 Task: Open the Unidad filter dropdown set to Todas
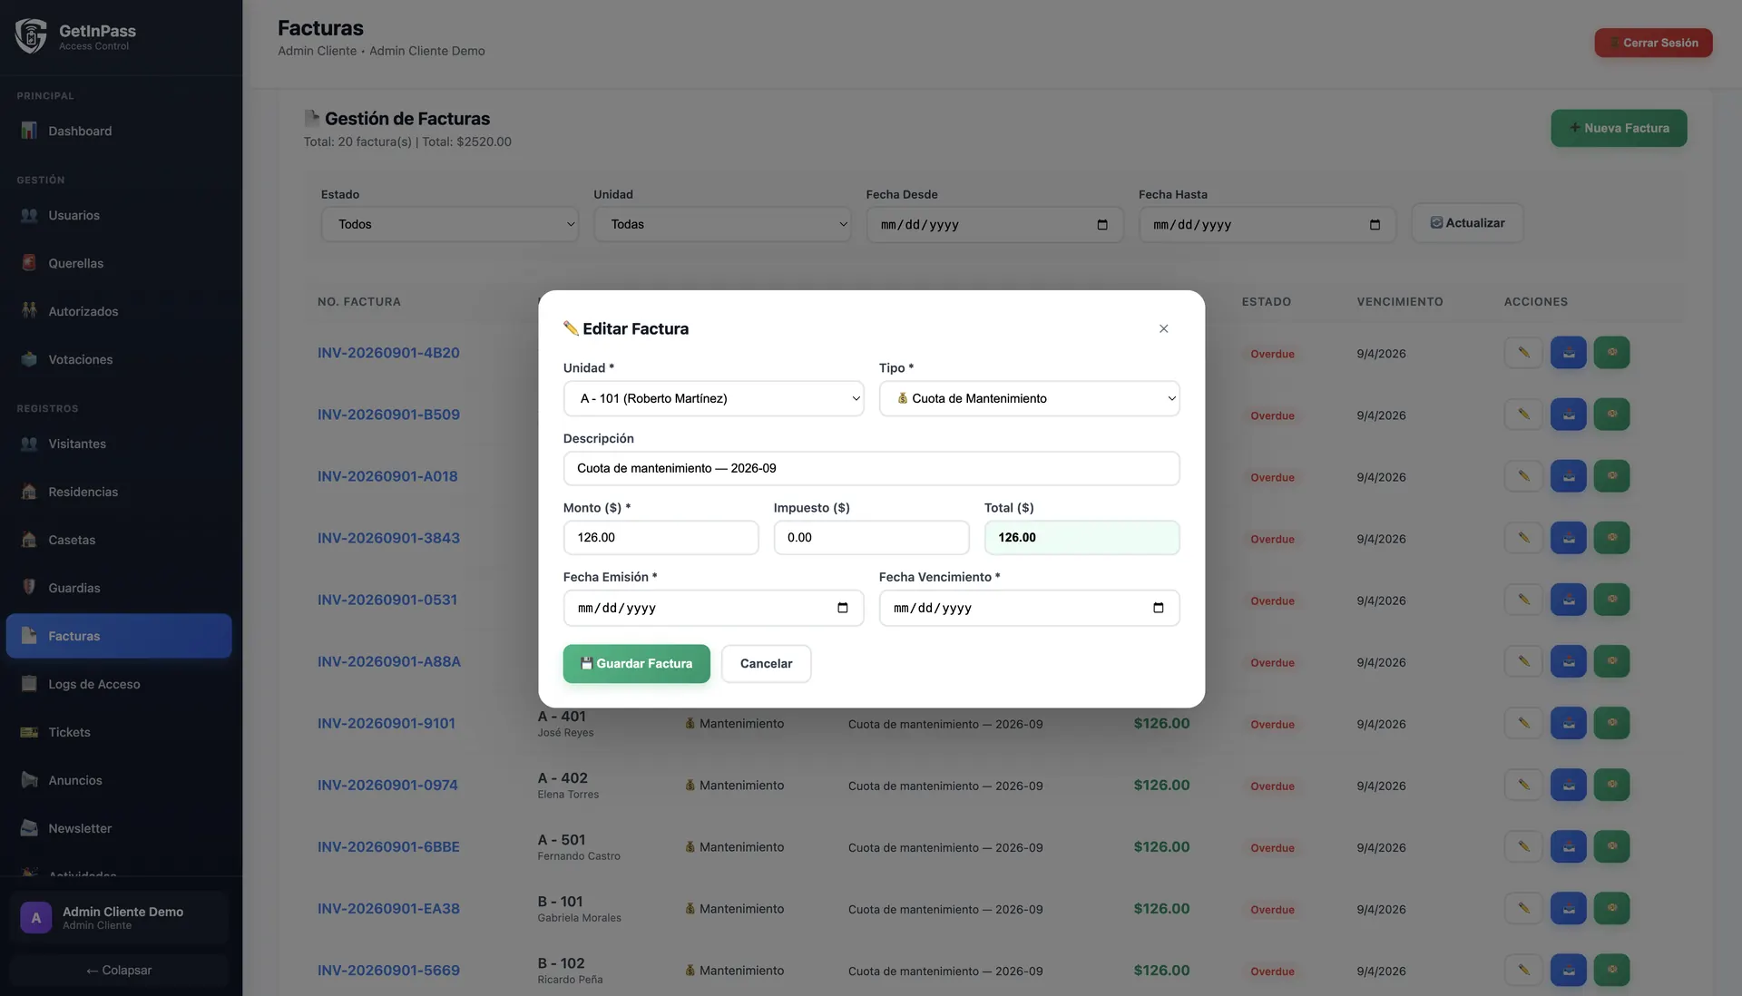tap(722, 224)
